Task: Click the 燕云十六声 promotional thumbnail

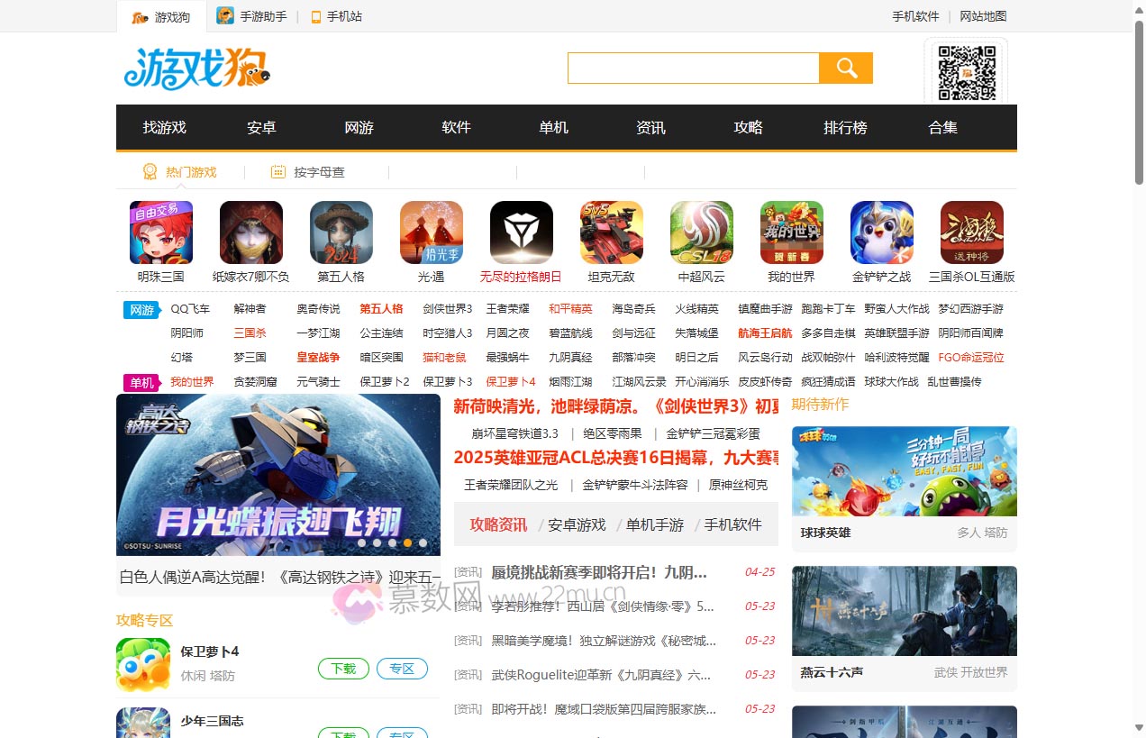Action: pos(904,611)
